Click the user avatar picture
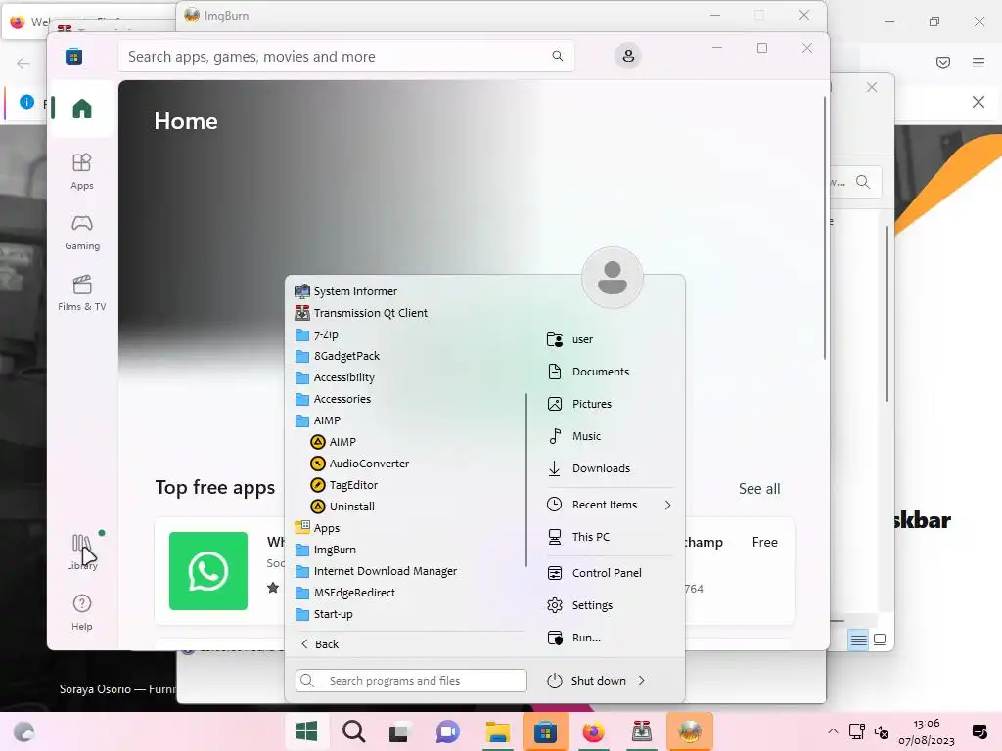 (613, 278)
